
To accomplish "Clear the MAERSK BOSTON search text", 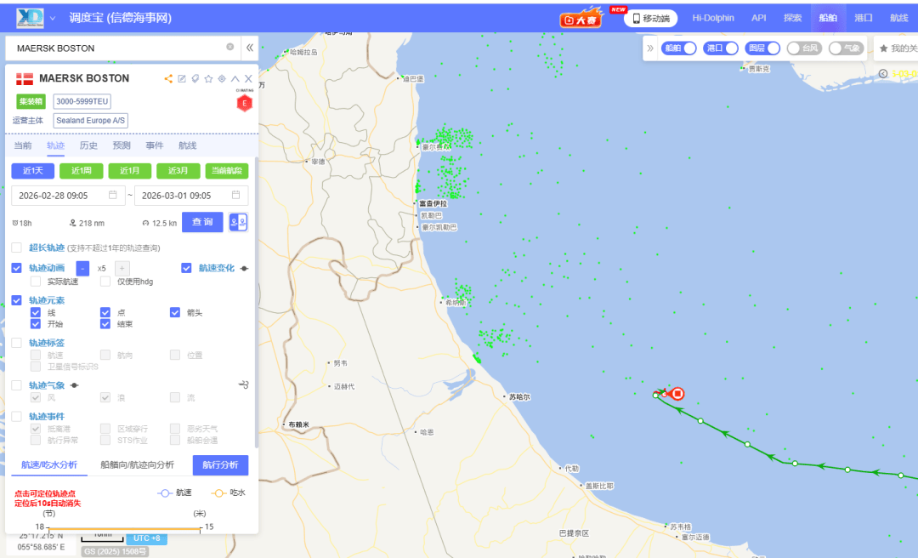I will (x=229, y=48).
